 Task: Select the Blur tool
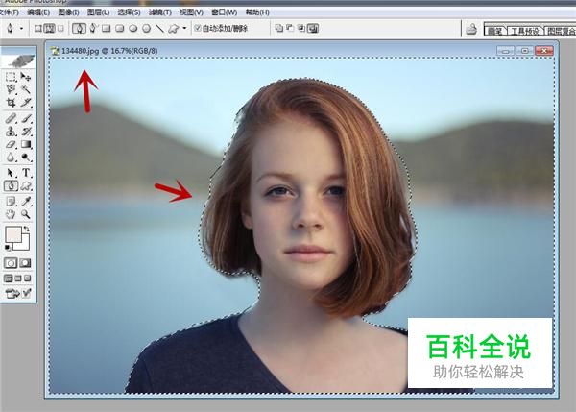coord(11,157)
